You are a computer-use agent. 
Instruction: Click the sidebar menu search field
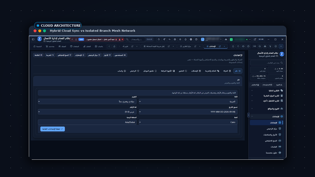[x=267, y=63]
